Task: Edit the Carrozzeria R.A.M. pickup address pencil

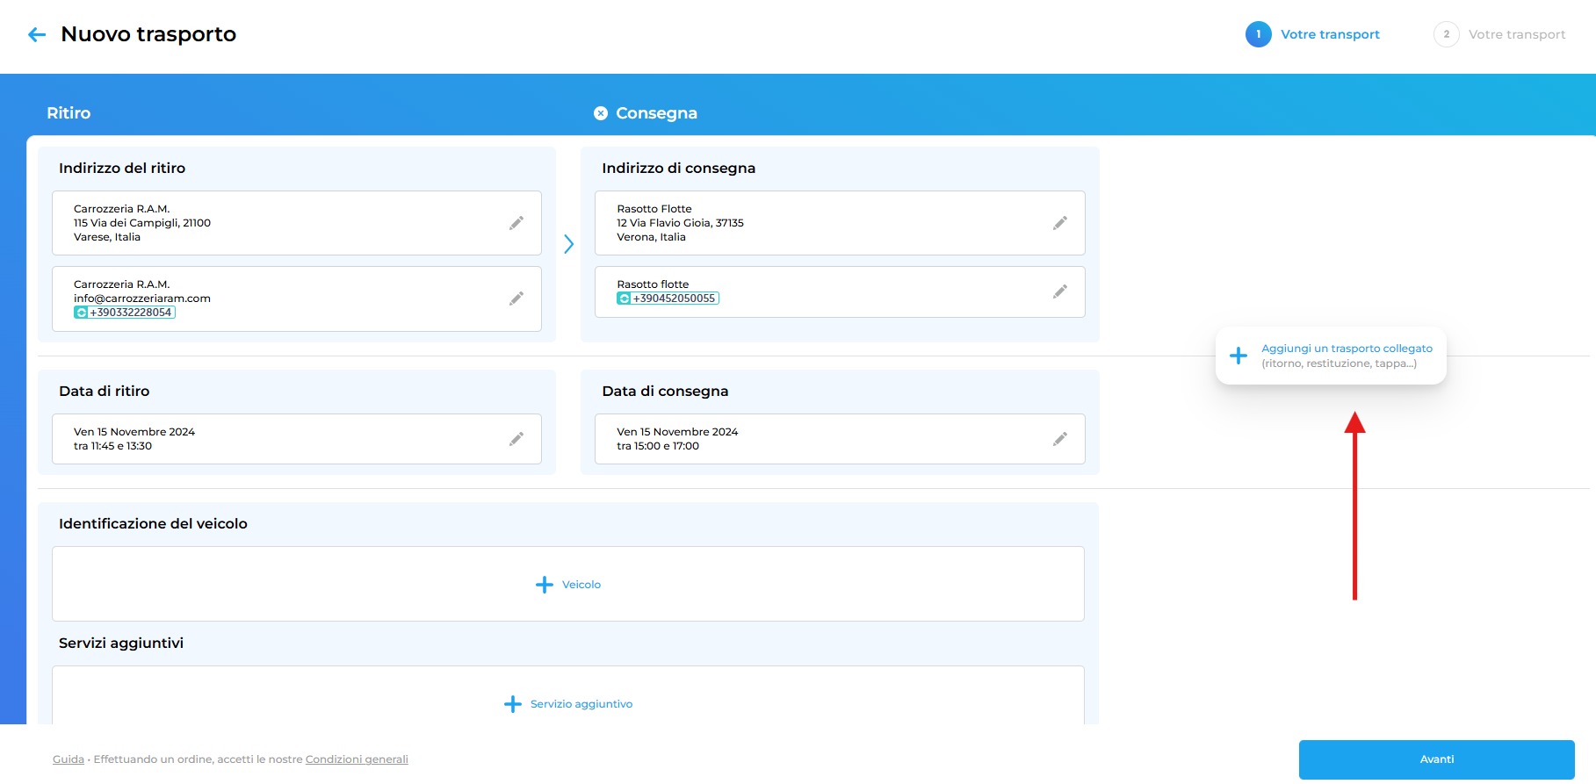Action: [516, 223]
